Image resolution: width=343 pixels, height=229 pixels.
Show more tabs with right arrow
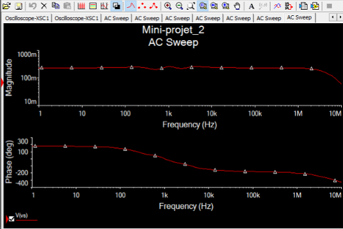(340, 17)
